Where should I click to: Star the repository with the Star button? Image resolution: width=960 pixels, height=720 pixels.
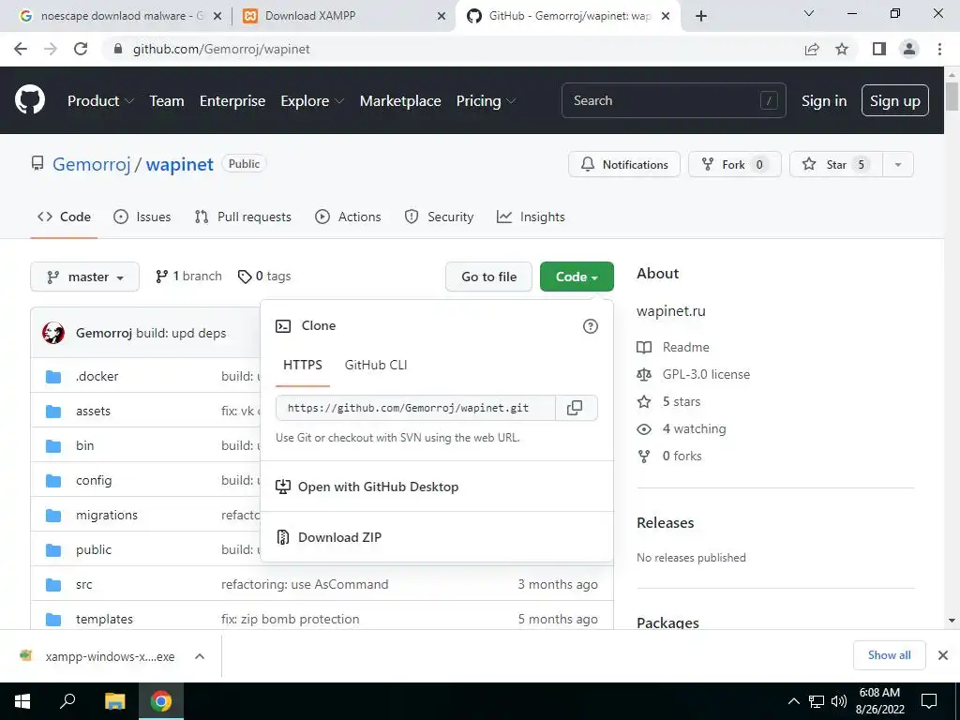836,164
